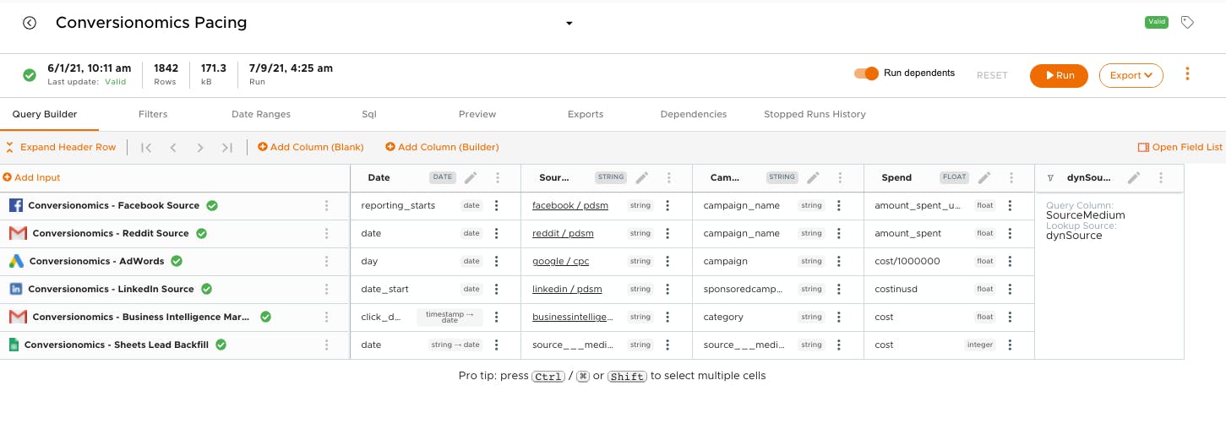Click Add Input
This screenshot has height=429, width=1226.
(32, 177)
